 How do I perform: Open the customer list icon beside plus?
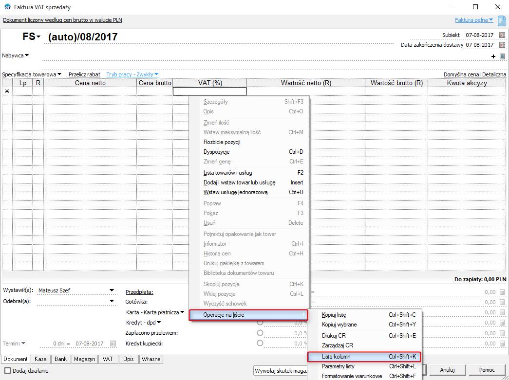pyautogui.click(x=502, y=56)
